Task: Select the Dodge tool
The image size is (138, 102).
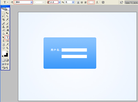Action: 7,33
